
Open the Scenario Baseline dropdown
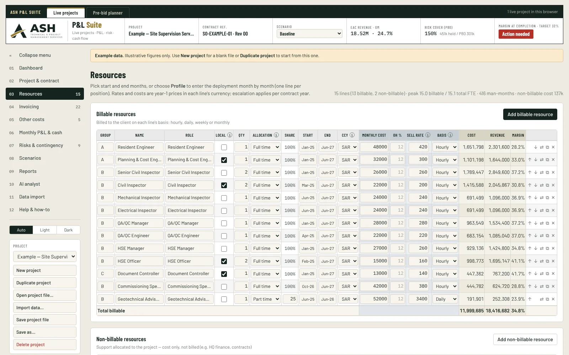tap(309, 34)
